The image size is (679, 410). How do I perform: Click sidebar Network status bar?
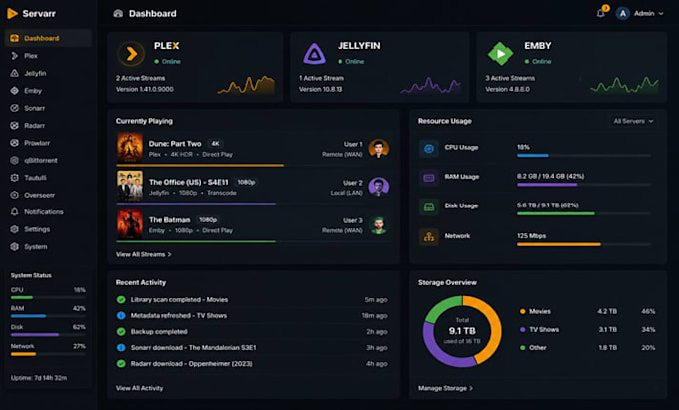pyautogui.click(x=48, y=354)
